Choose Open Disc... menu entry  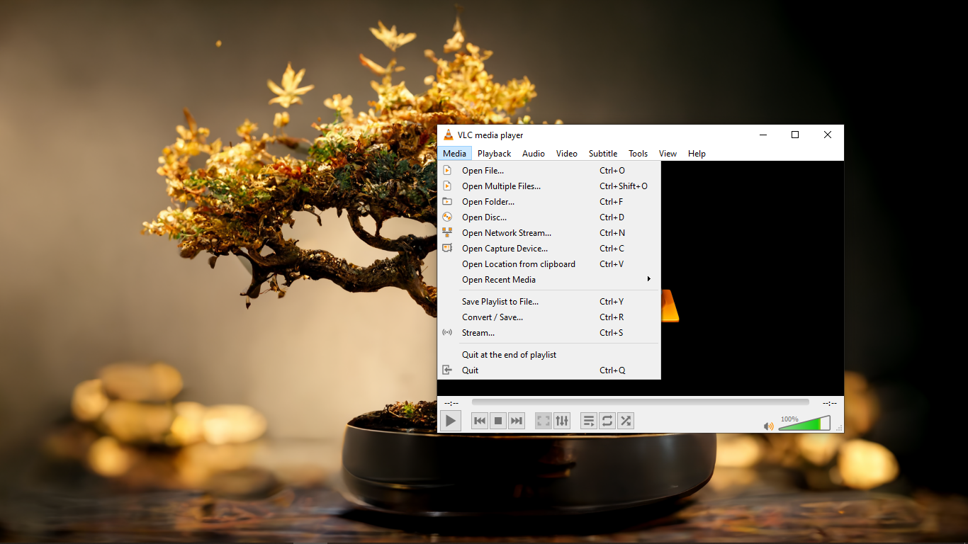coord(549,217)
